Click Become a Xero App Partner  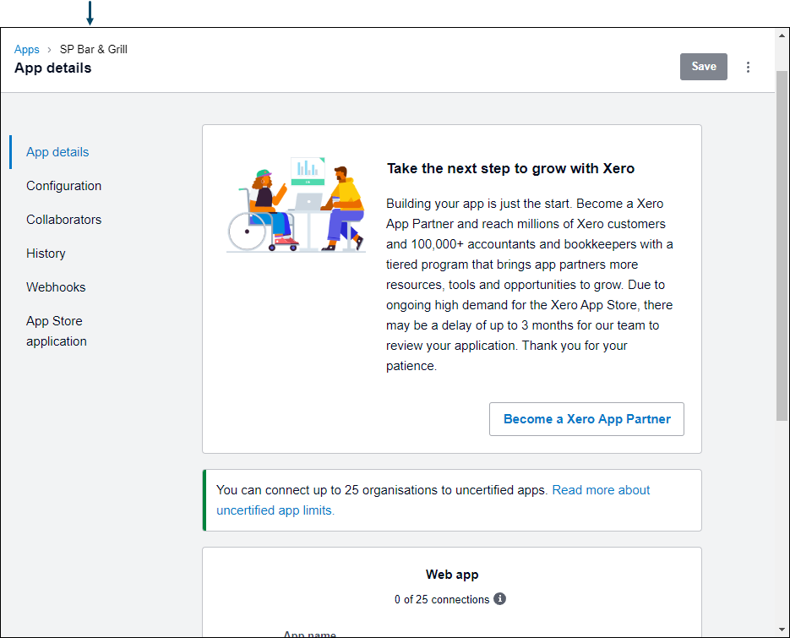[586, 419]
